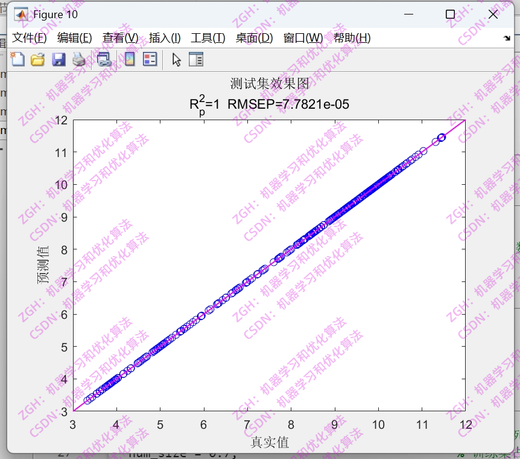
Task: Click the Print Figure printer icon
Action: click(79, 60)
